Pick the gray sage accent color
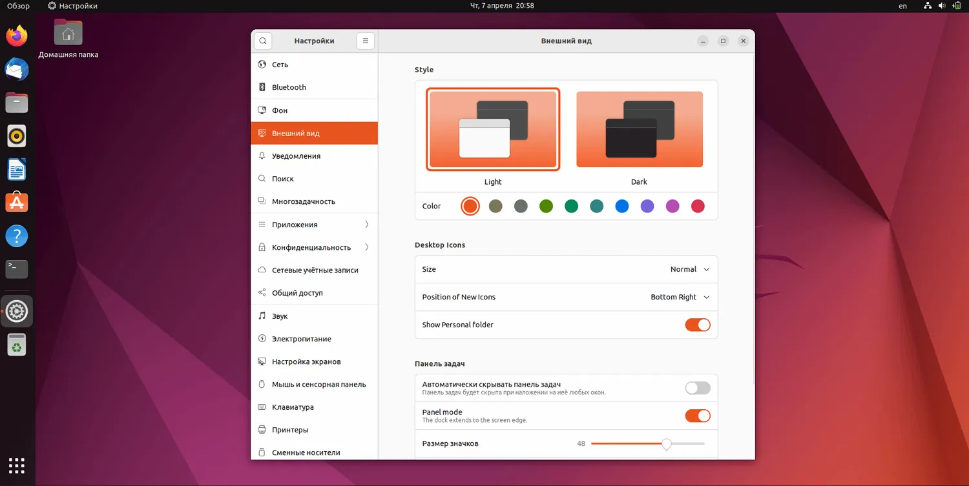The height and width of the screenshot is (486, 969). point(521,206)
